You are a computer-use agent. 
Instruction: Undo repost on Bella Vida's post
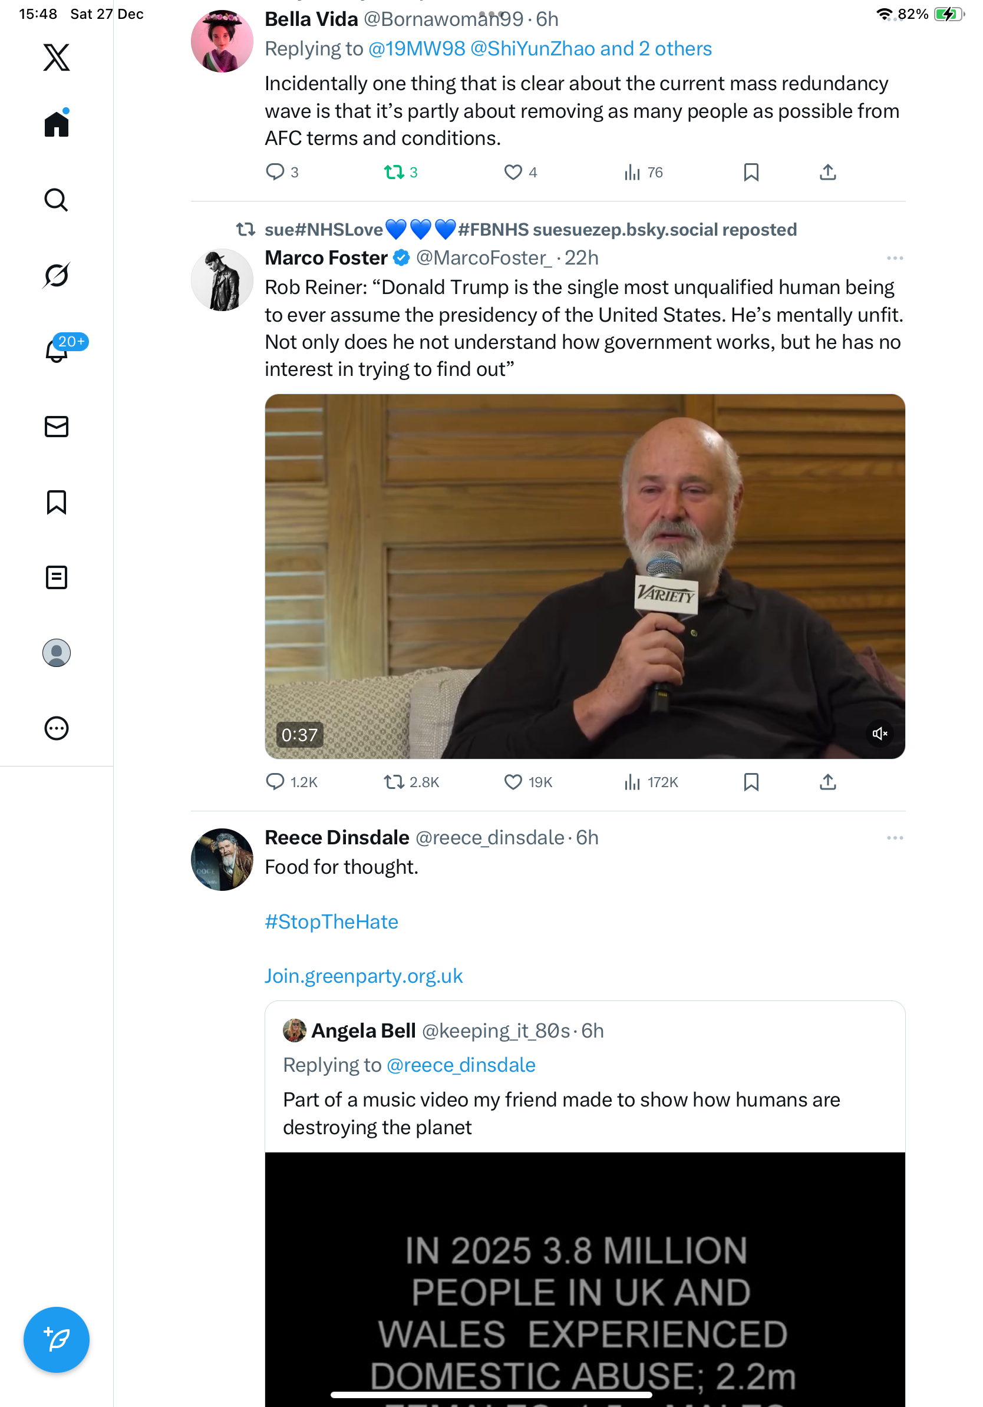coord(394,172)
